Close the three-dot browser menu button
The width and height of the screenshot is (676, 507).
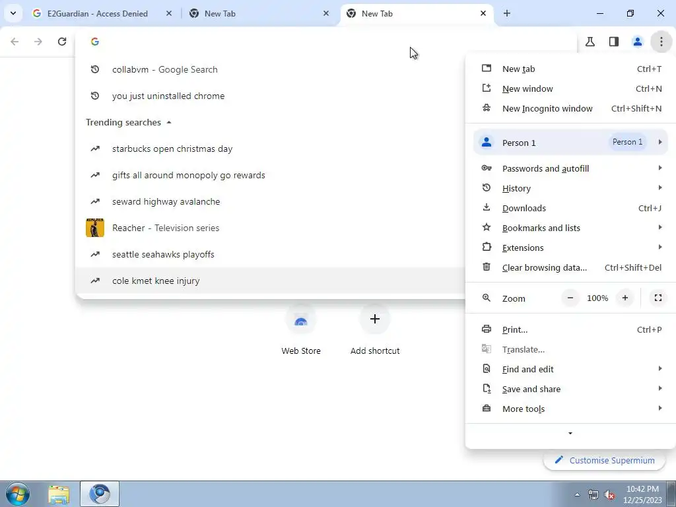click(661, 42)
